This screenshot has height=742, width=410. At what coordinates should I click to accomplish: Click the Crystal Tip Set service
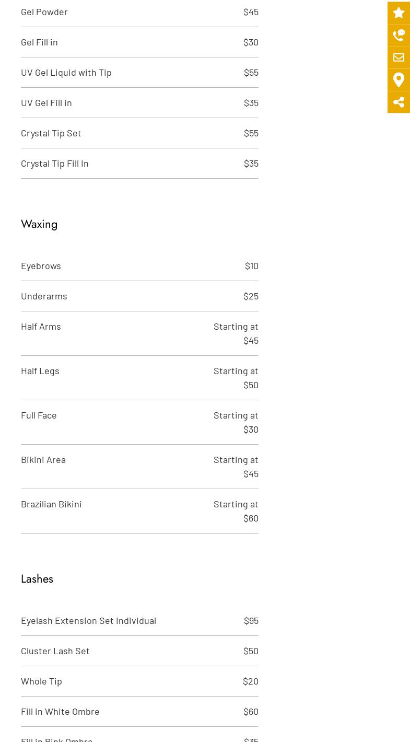tap(51, 133)
